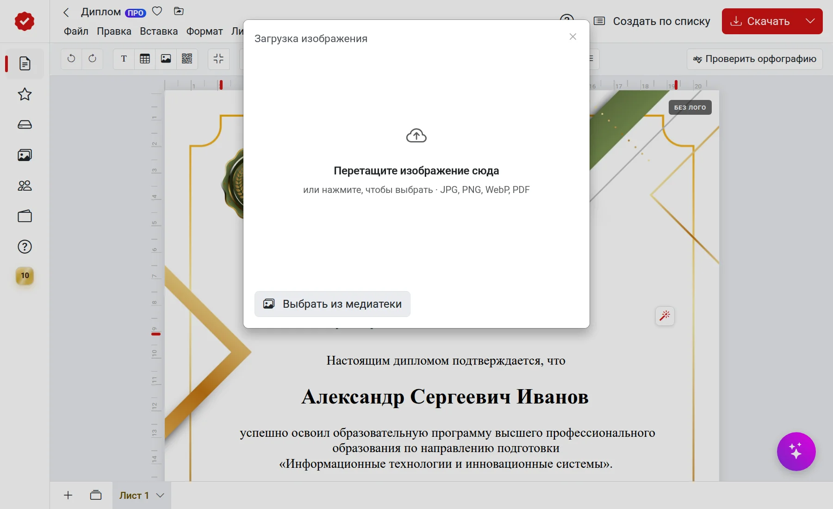Add Диплом to favorites with the heart
Screen dimensions: 833x509
click(x=157, y=11)
